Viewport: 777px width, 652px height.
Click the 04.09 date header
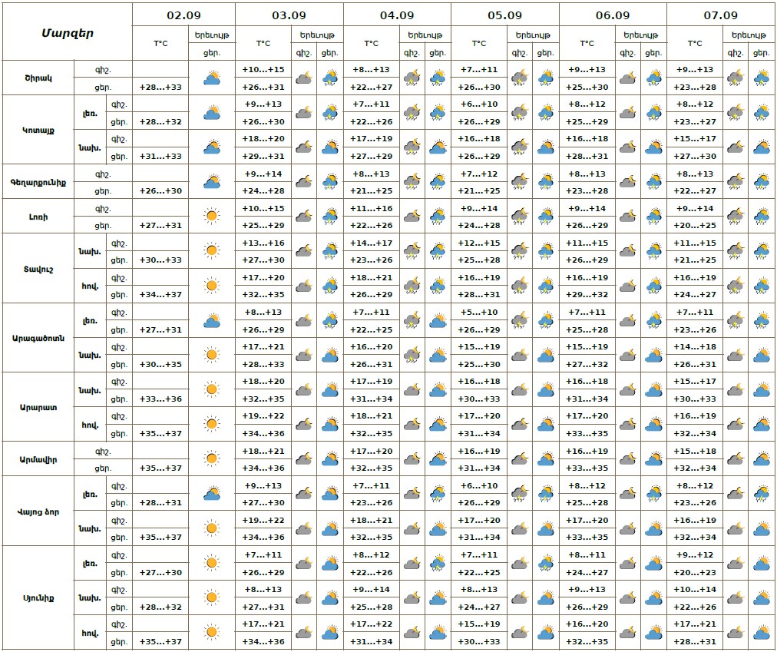(x=397, y=15)
